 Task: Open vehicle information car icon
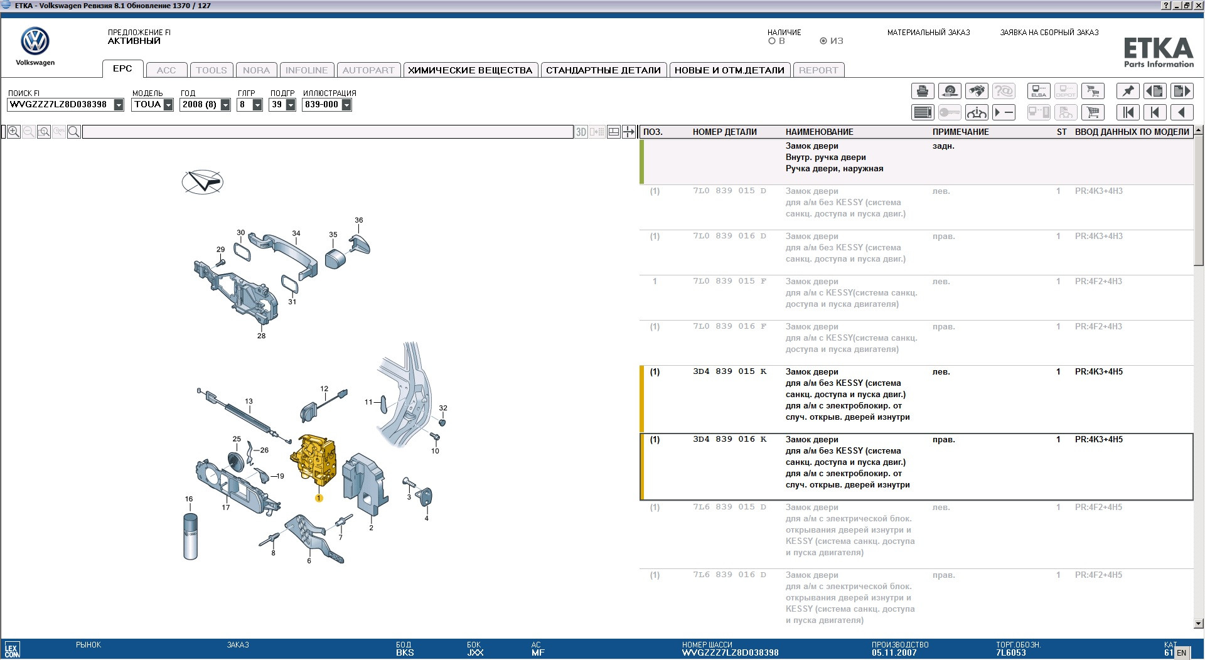[x=977, y=113]
